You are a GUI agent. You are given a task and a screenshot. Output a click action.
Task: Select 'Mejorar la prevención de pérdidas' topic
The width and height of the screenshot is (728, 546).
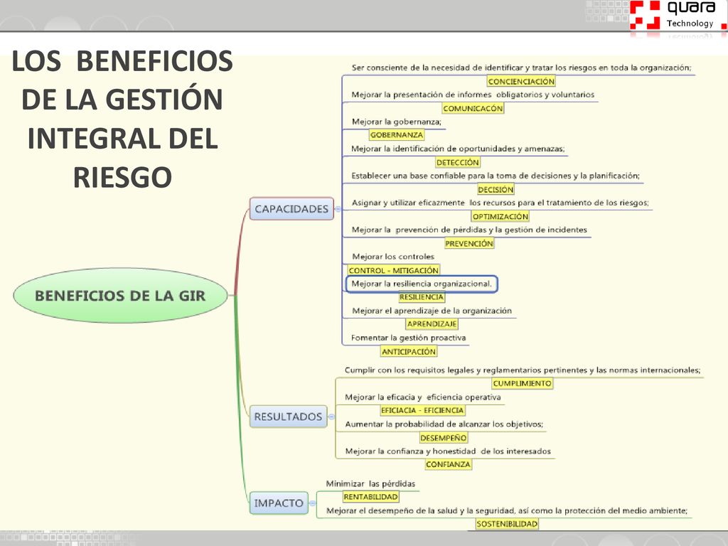tap(469, 230)
